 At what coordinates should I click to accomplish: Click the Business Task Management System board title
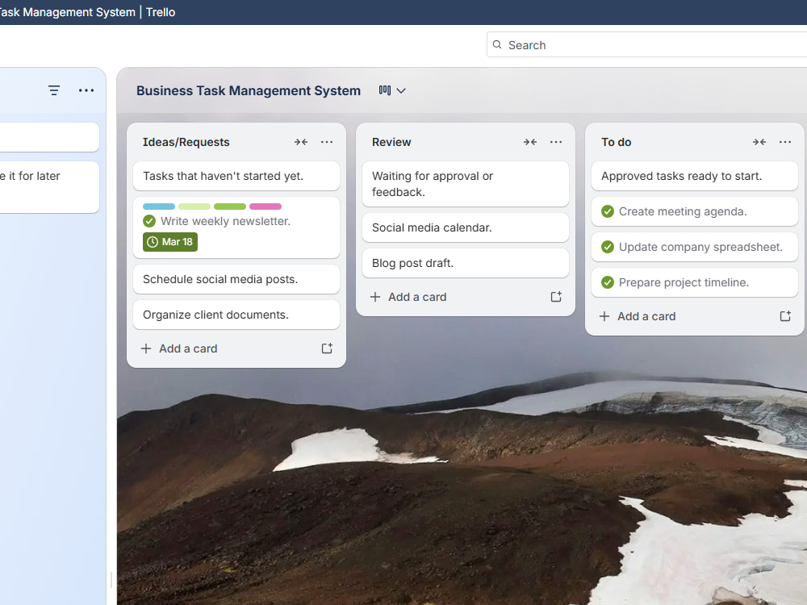(248, 90)
